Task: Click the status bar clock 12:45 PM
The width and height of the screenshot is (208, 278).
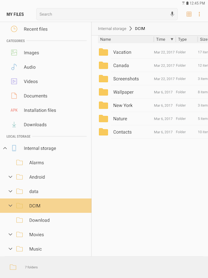Action: tap(197, 3)
